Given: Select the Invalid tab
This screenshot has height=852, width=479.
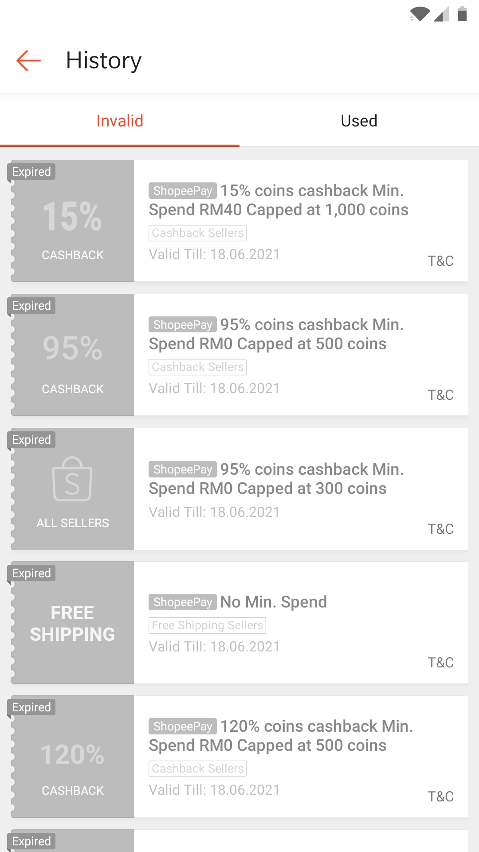Looking at the screenshot, I should click(120, 121).
